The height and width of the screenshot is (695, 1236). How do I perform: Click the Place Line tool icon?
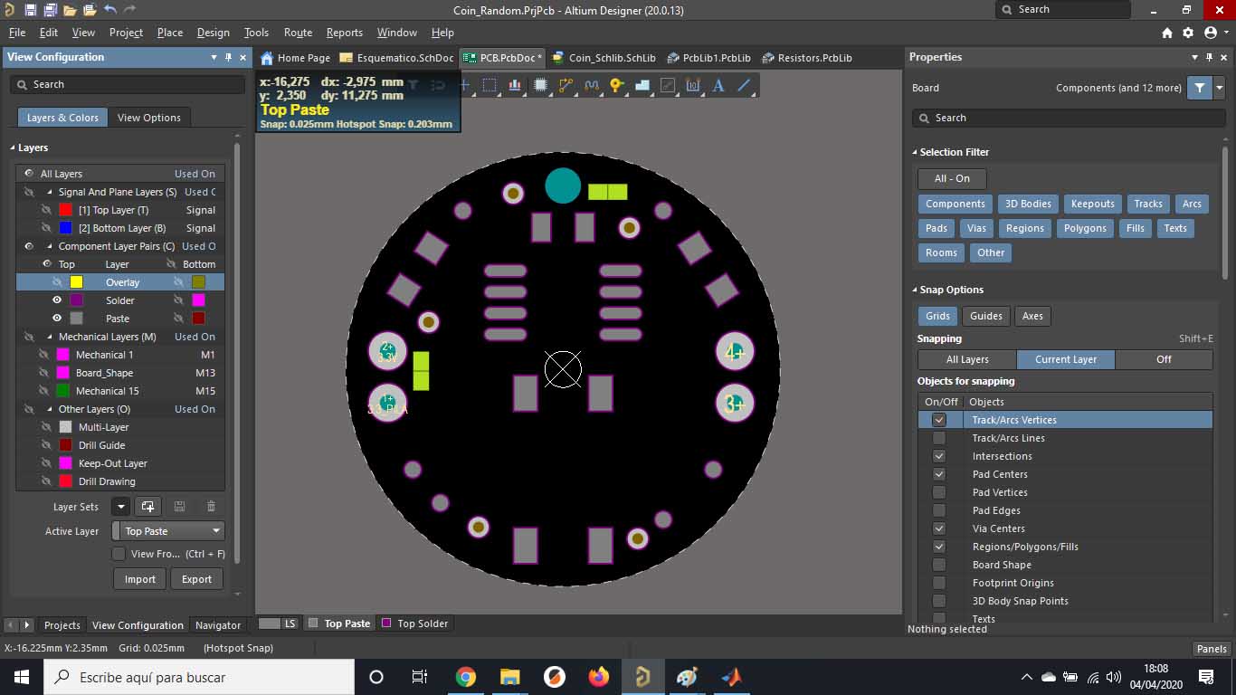pos(745,85)
